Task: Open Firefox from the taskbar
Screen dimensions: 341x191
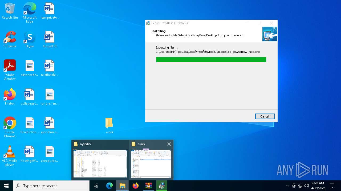Action: [136, 186]
